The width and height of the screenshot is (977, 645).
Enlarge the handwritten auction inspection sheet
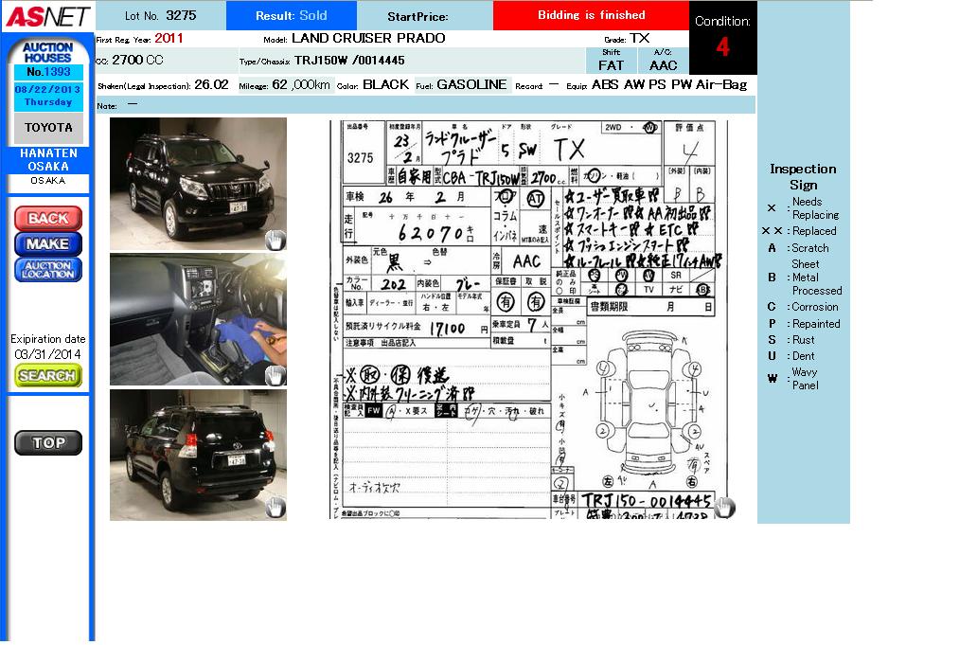click(530, 319)
